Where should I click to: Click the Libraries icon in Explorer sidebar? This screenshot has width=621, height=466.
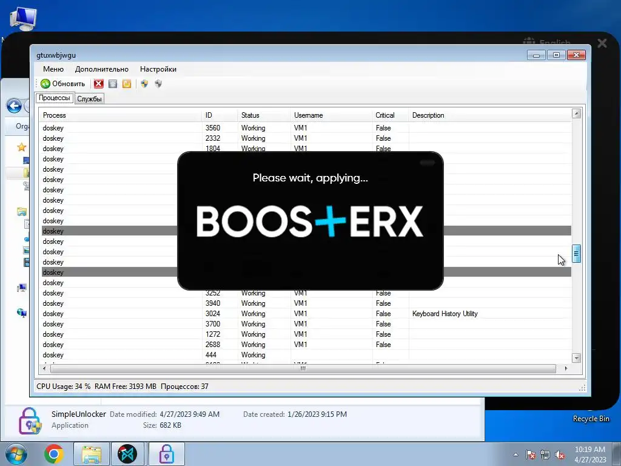(x=22, y=212)
